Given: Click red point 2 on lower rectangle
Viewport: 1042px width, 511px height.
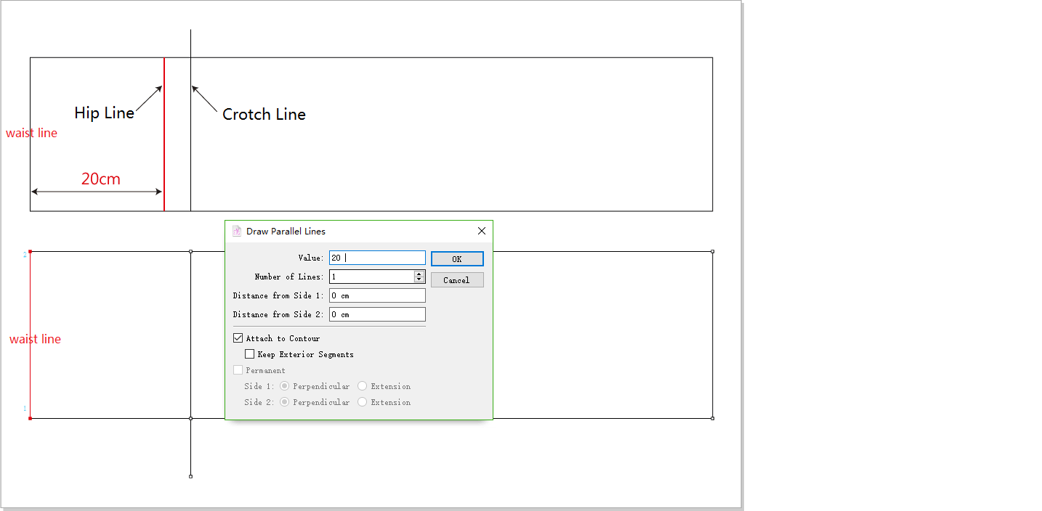Looking at the screenshot, I should tap(30, 252).
